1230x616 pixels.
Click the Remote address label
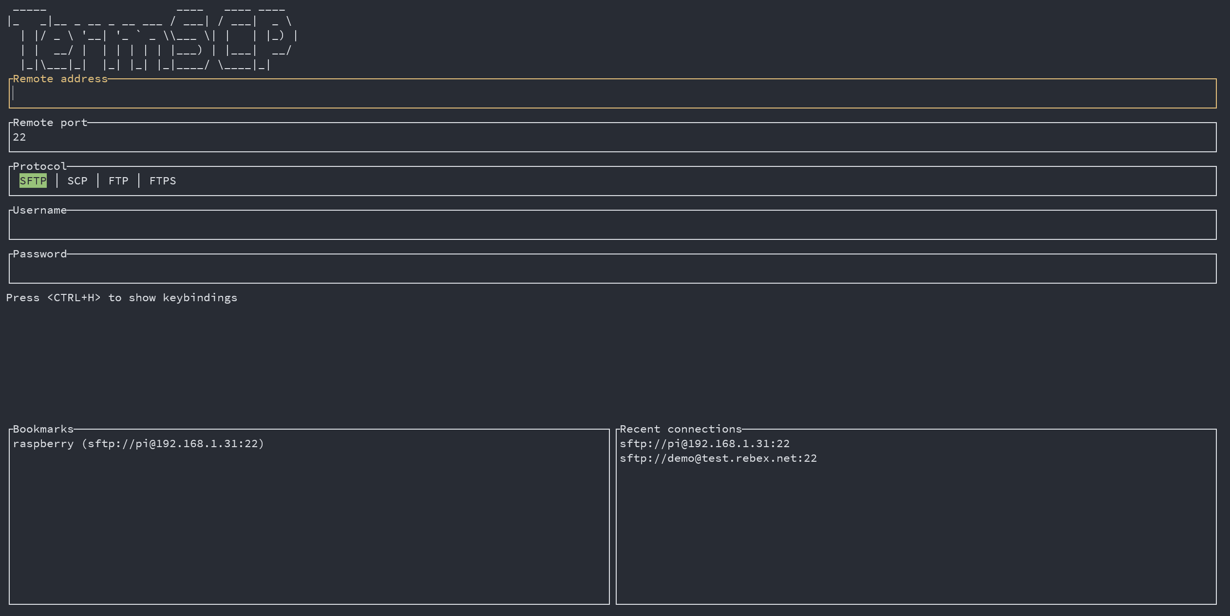pyautogui.click(x=60, y=79)
